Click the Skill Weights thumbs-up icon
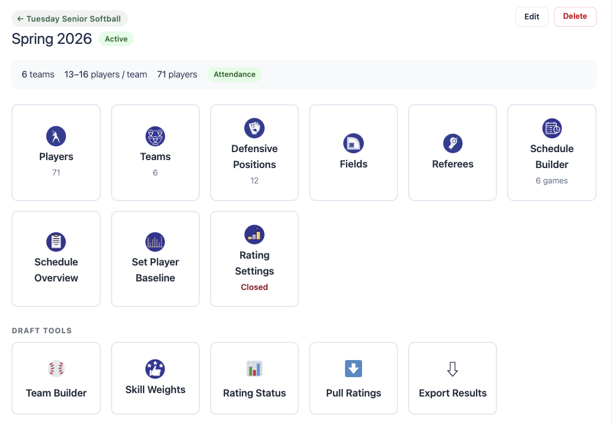 (x=155, y=369)
